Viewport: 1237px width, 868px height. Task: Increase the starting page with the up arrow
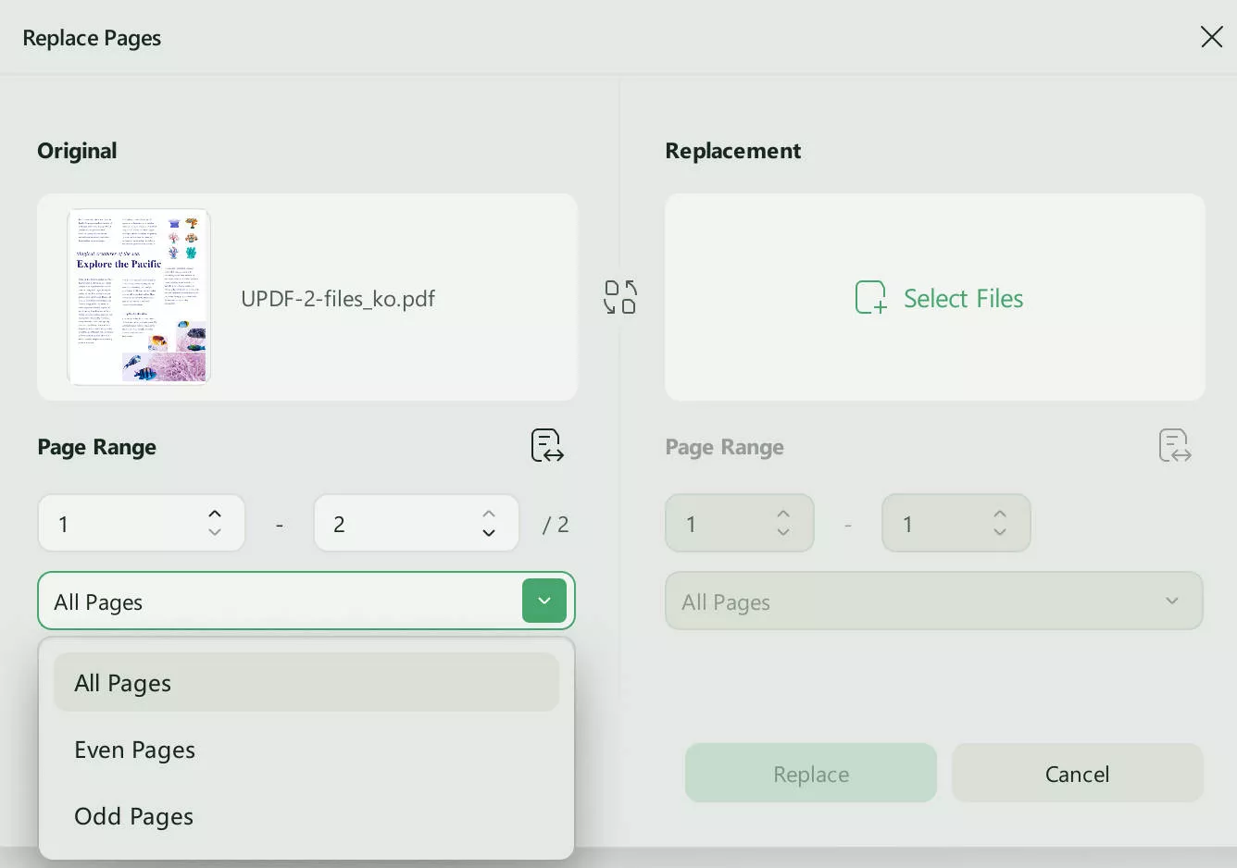[x=214, y=511]
